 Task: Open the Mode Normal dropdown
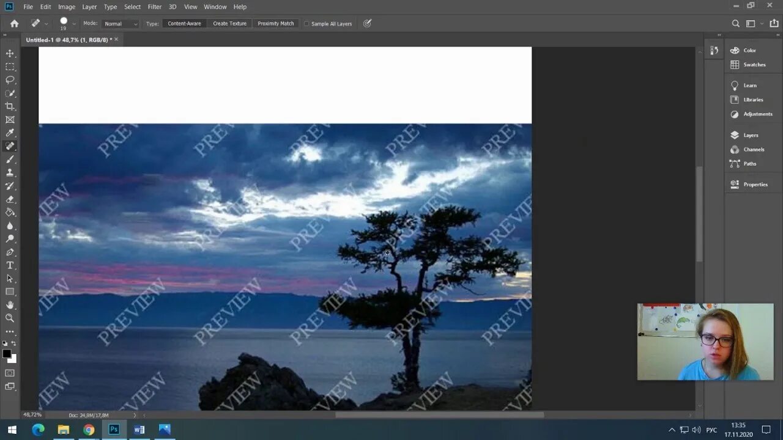[x=120, y=24]
